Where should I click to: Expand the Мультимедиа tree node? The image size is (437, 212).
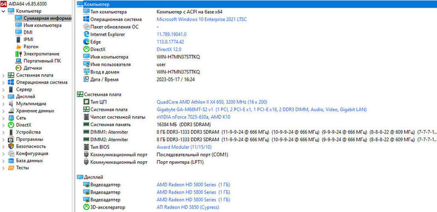click(x=3, y=104)
